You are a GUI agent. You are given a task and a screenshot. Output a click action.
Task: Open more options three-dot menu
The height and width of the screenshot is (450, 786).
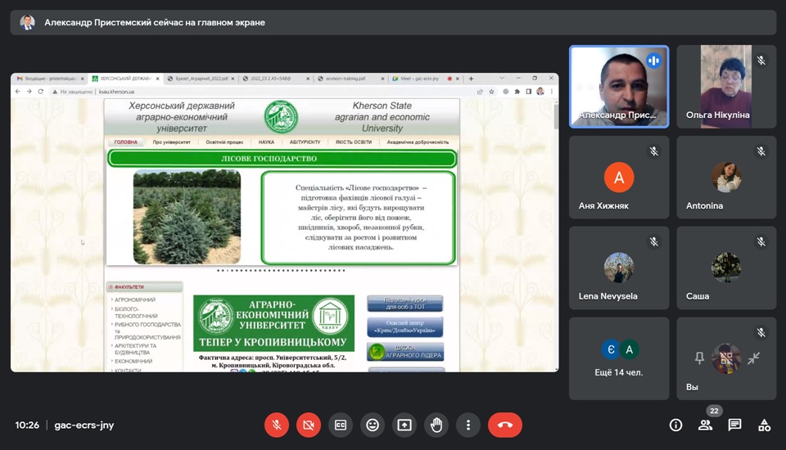(x=468, y=425)
